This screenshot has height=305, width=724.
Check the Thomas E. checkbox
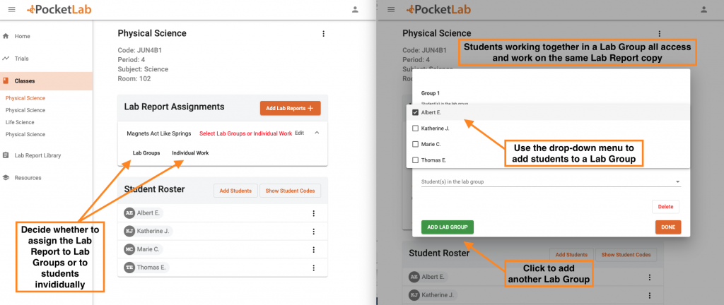tap(416, 160)
